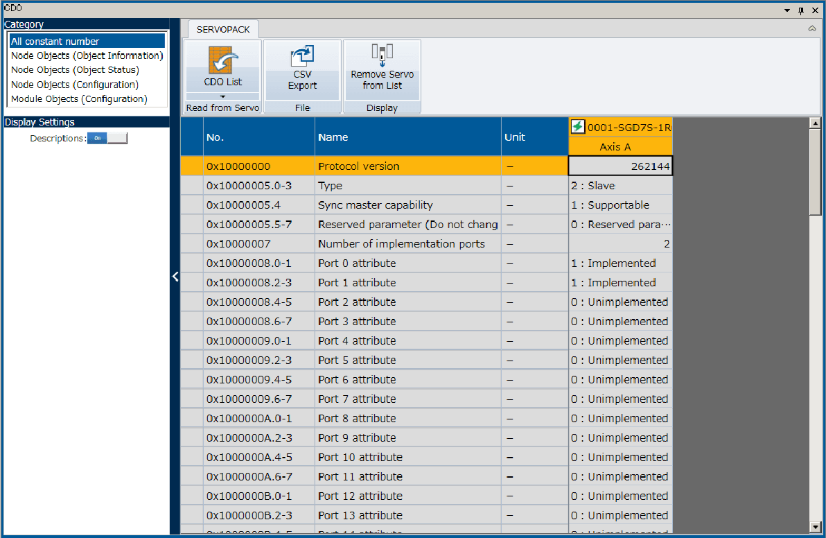Select All constant number category
The height and width of the screenshot is (538, 826).
tap(55, 42)
